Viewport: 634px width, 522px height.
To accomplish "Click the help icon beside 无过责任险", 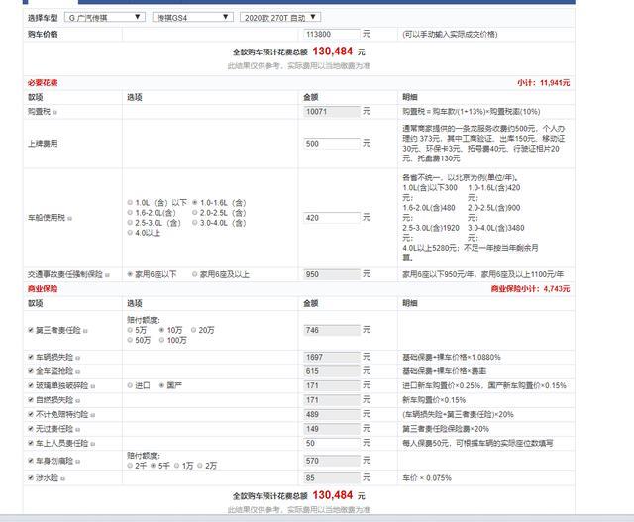I will [77, 430].
